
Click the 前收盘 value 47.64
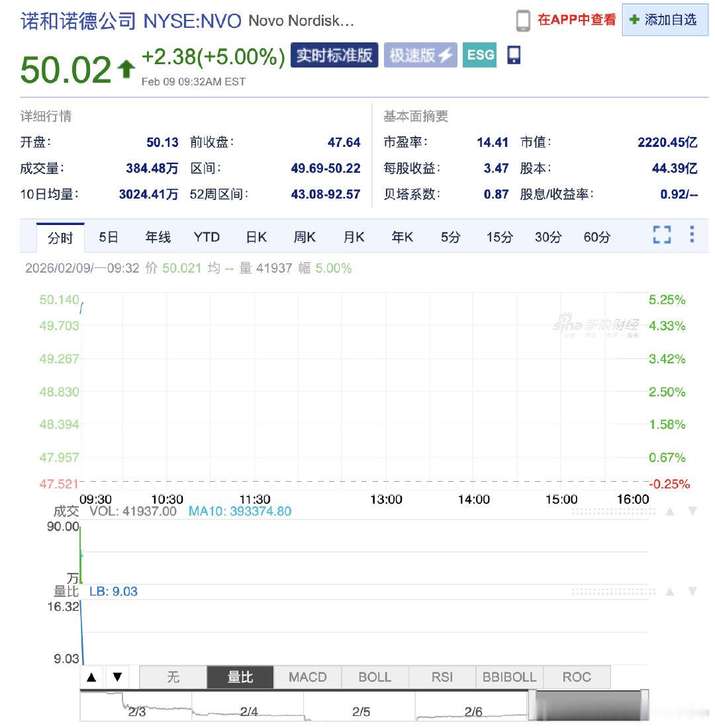344,142
